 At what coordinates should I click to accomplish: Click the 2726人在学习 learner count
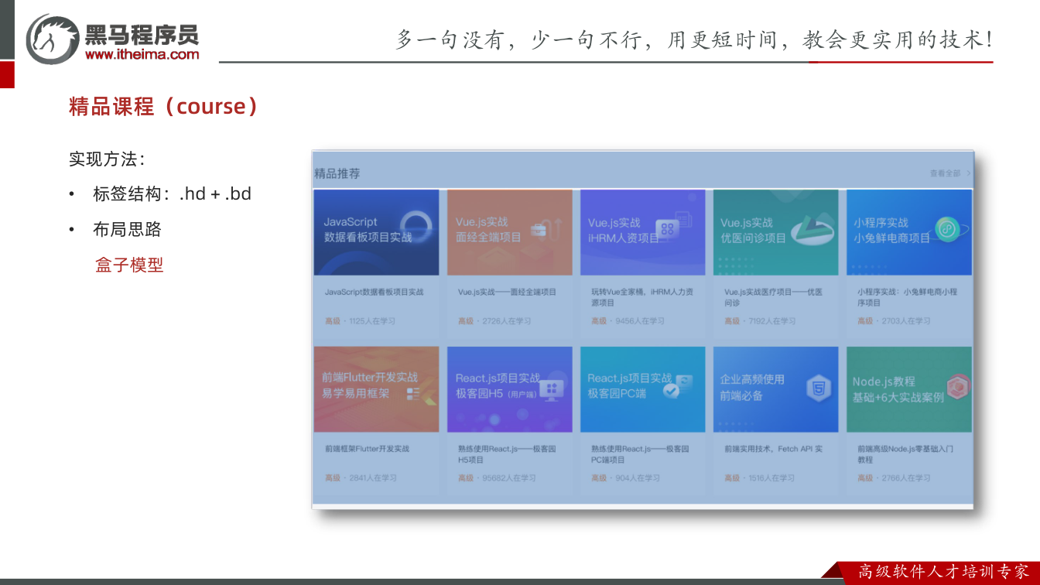pyautogui.click(x=507, y=320)
